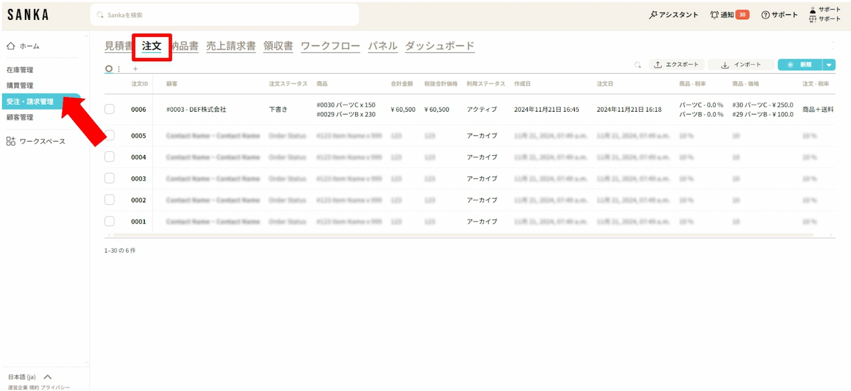Tick the checkbox for order 0002
The image size is (851, 391).
click(x=109, y=199)
